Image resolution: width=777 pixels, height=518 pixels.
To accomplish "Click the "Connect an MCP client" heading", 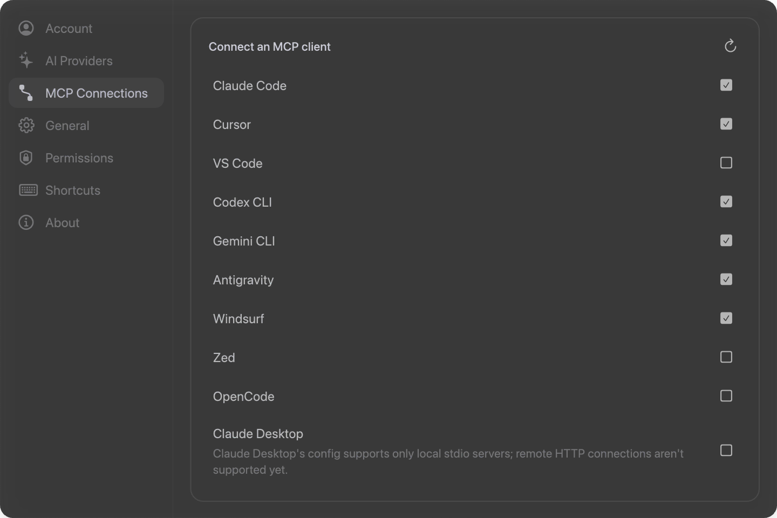I will (270, 47).
